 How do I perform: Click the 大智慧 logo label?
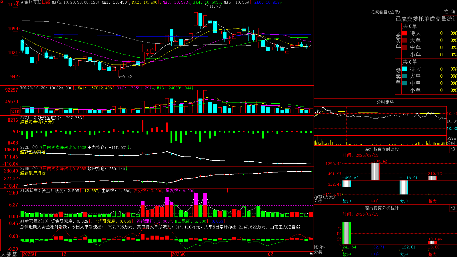(x=9, y=254)
